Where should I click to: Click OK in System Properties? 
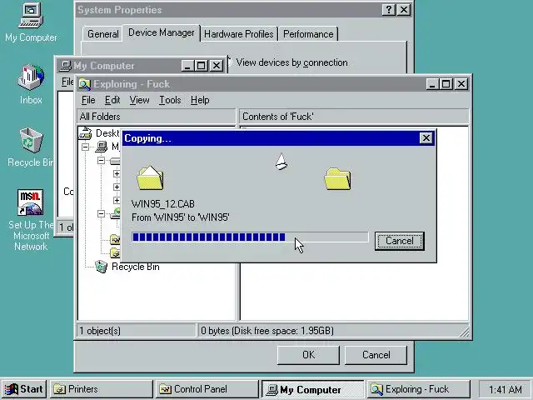[308, 355]
